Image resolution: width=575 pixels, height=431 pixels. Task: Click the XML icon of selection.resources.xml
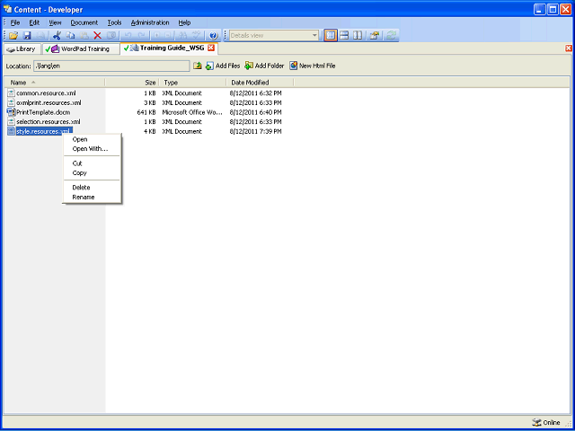(x=11, y=122)
